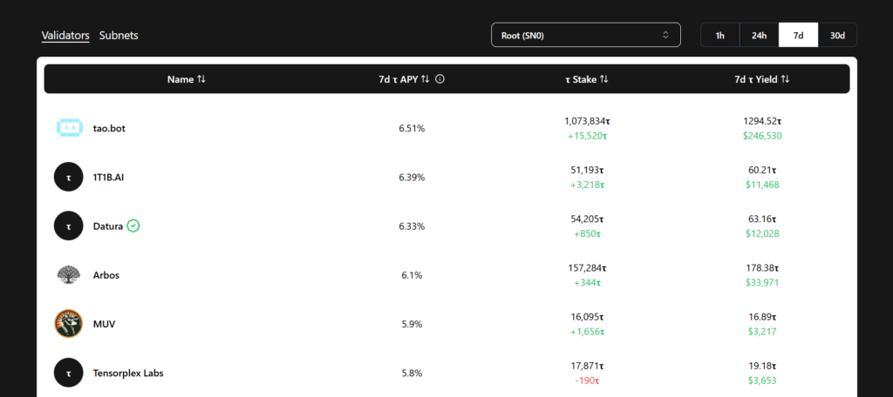The height and width of the screenshot is (397, 893).
Task: Click the 6.51% APY value
Action: click(412, 128)
